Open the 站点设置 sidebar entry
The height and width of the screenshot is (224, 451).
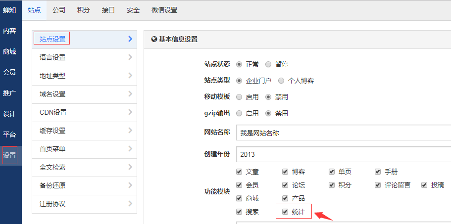tap(84, 40)
